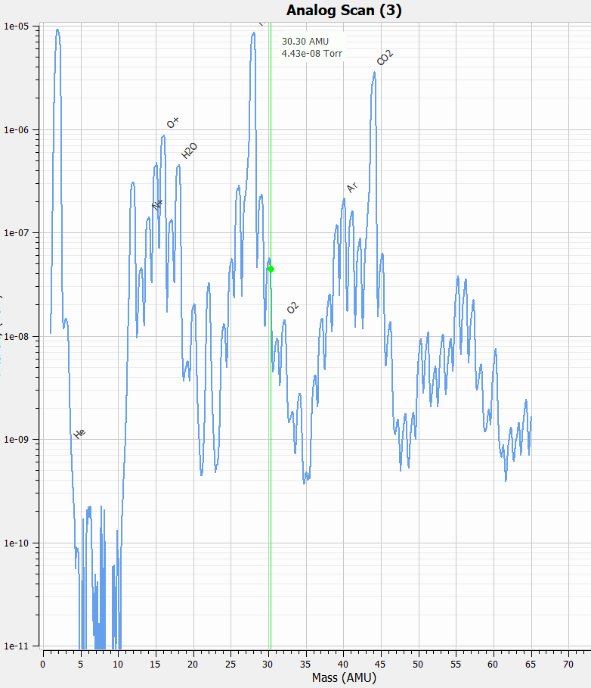The height and width of the screenshot is (688, 591).
Task: Click the 45 x-axis tick label
Action: 381,665
